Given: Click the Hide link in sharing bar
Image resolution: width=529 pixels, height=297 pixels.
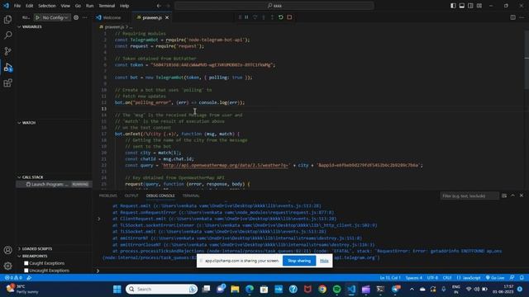Looking at the screenshot, I should click(x=324, y=261).
